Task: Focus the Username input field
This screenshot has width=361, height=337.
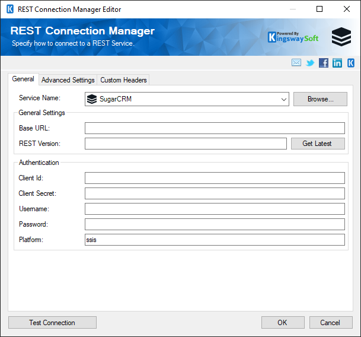Action: pyautogui.click(x=215, y=209)
